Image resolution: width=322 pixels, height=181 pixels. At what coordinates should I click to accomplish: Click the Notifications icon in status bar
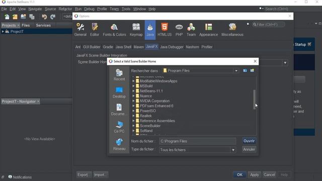[10, 176]
